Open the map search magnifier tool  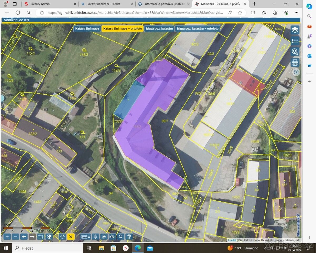[x=295, y=51]
